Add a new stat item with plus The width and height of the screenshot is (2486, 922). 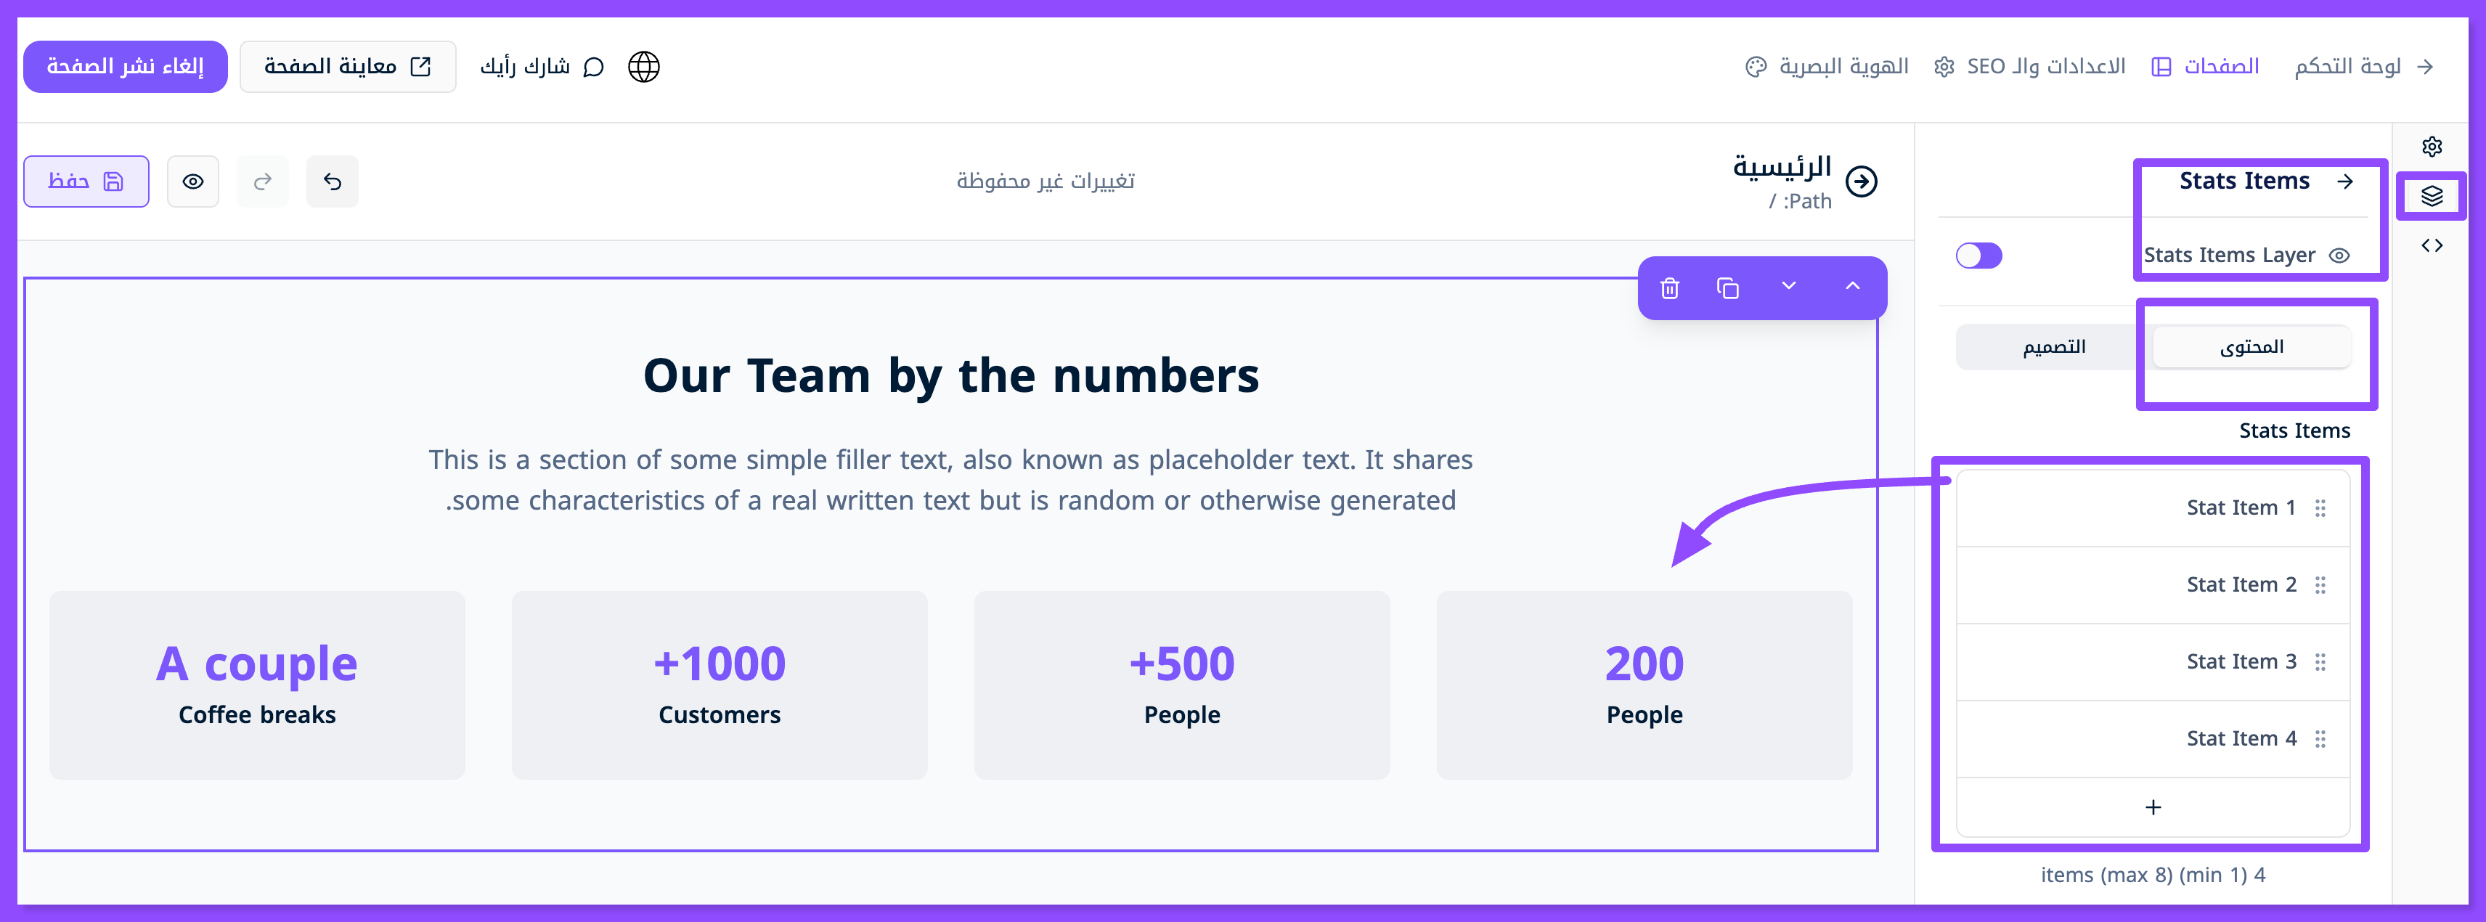click(2152, 807)
